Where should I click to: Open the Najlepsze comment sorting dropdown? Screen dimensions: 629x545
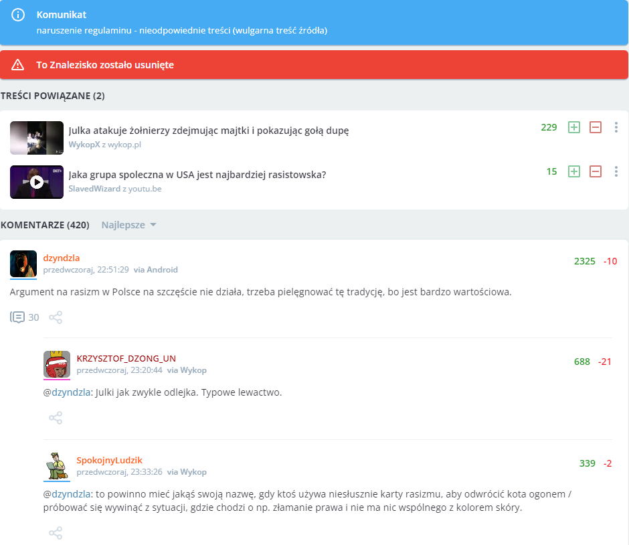tap(128, 225)
